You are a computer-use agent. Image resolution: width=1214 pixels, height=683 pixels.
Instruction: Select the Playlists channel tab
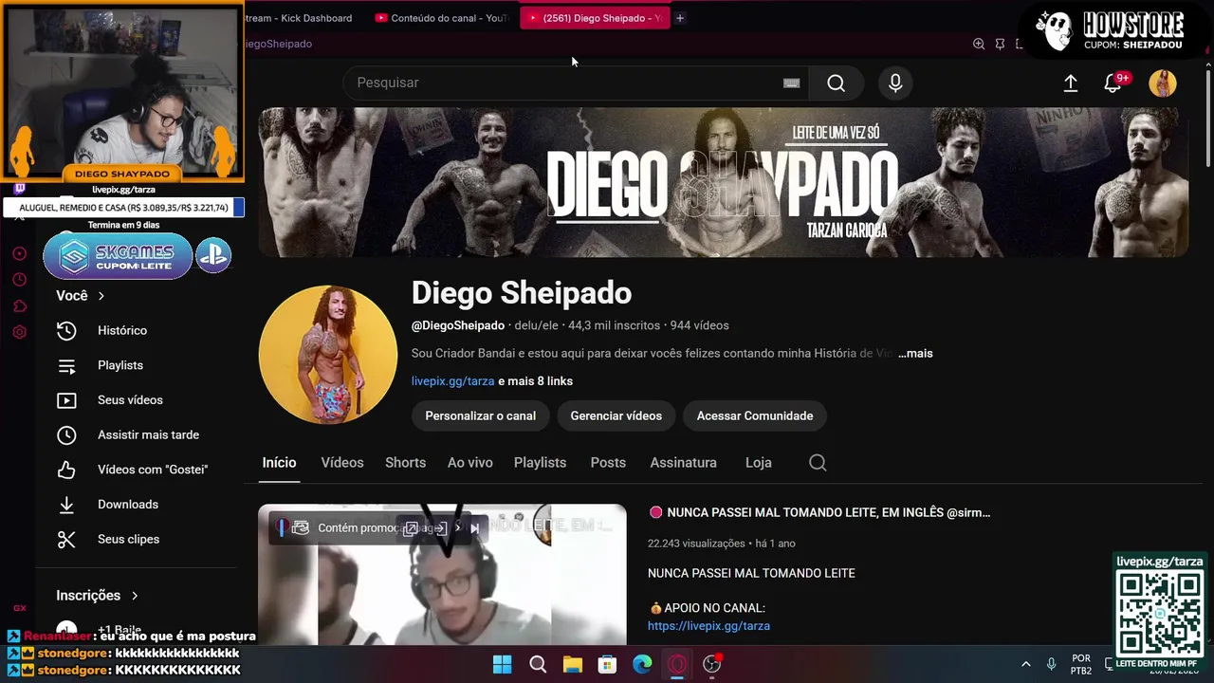pyautogui.click(x=540, y=463)
